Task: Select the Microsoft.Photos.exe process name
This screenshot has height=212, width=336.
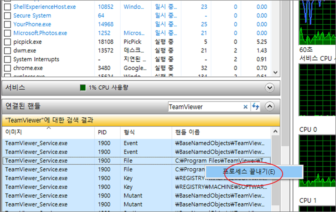Action: (40, 33)
